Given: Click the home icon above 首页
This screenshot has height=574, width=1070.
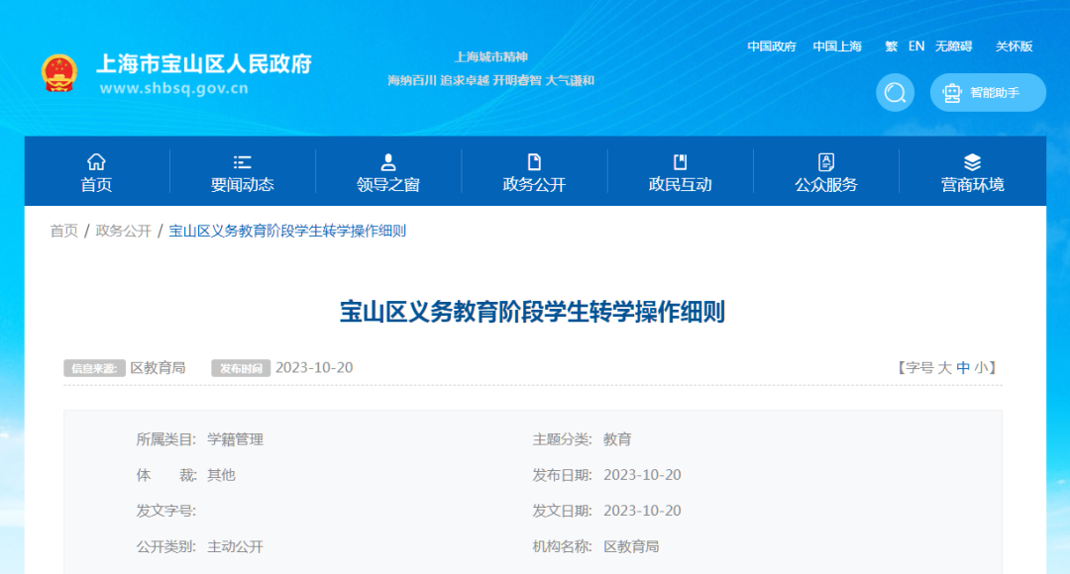Looking at the screenshot, I should [96, 162].
